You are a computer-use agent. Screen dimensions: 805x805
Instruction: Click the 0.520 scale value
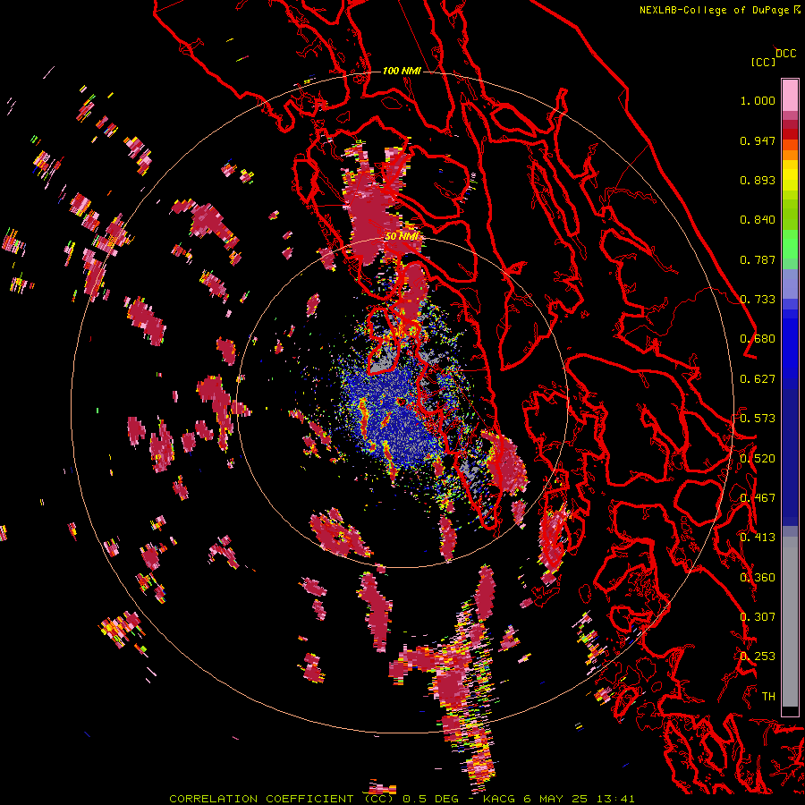point(758,458)
